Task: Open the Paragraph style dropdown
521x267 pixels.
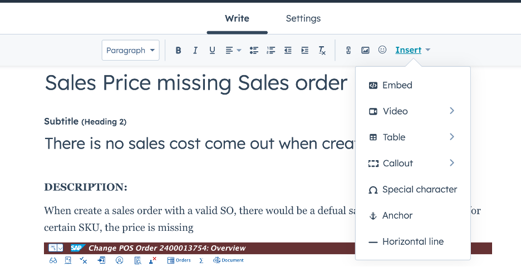Action: (x=130, y=50)
